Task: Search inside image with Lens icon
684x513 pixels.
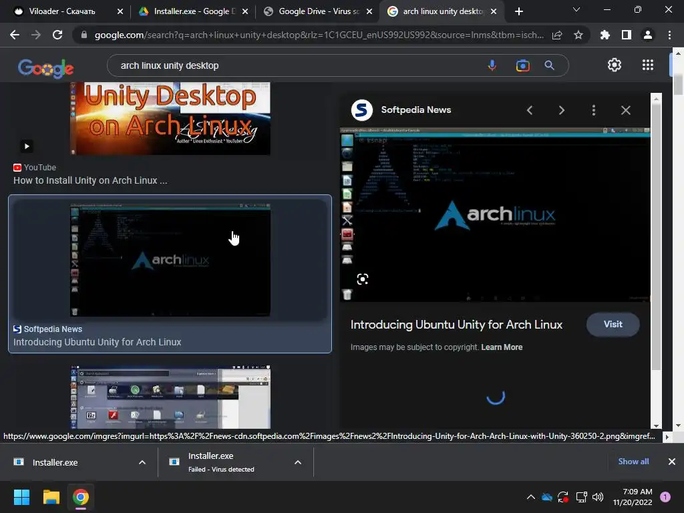Action: 363,279
